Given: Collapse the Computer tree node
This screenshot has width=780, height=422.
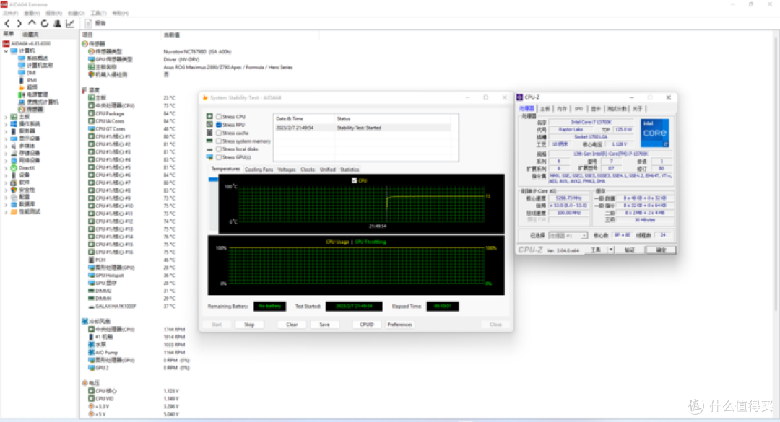Looking at the screenshot, I should click(x=6, y=50).
